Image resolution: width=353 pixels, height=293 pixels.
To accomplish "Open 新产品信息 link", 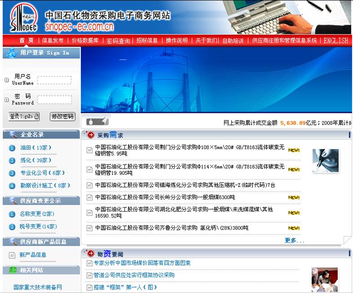I will [33, 255].
